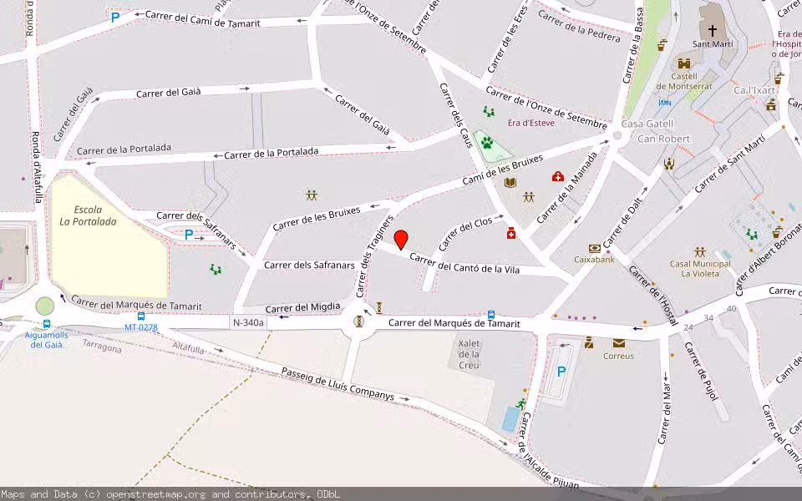
Task: Click the Correus mail envelope icon
Action: (619, 343)
